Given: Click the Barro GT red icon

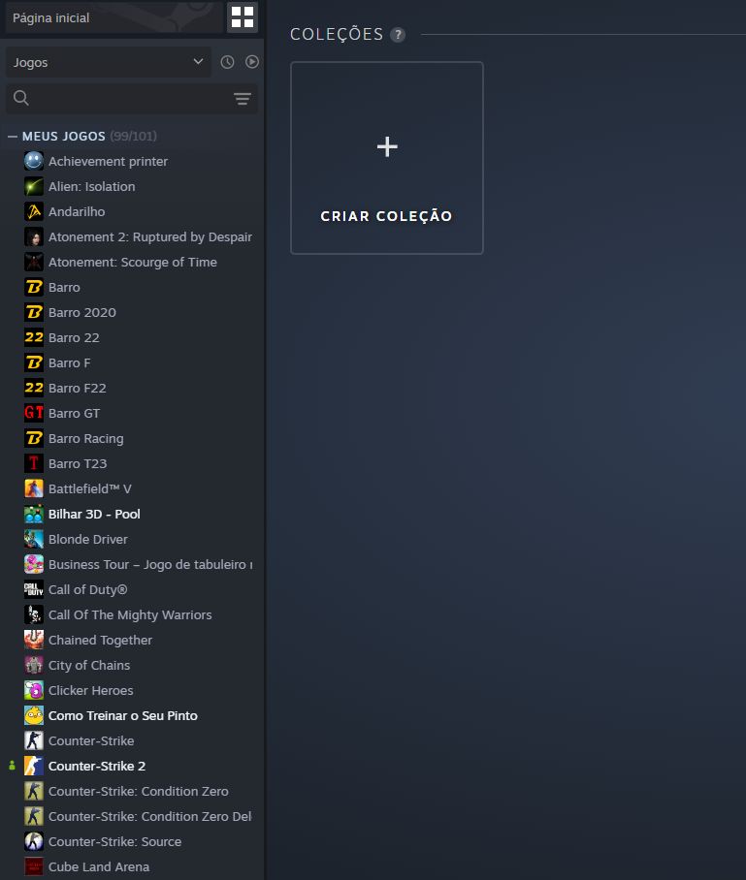Looking at the screenshot, I should click(x=34, y=413).
